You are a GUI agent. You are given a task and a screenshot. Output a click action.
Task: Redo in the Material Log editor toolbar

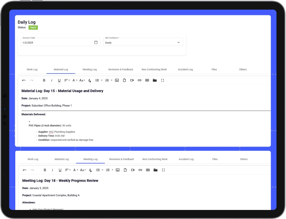point(31,80)
